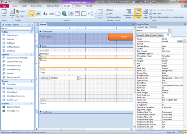Open the Tab Order dialog
The width and height of the screenshot is (187, 134).
point(145,14)
